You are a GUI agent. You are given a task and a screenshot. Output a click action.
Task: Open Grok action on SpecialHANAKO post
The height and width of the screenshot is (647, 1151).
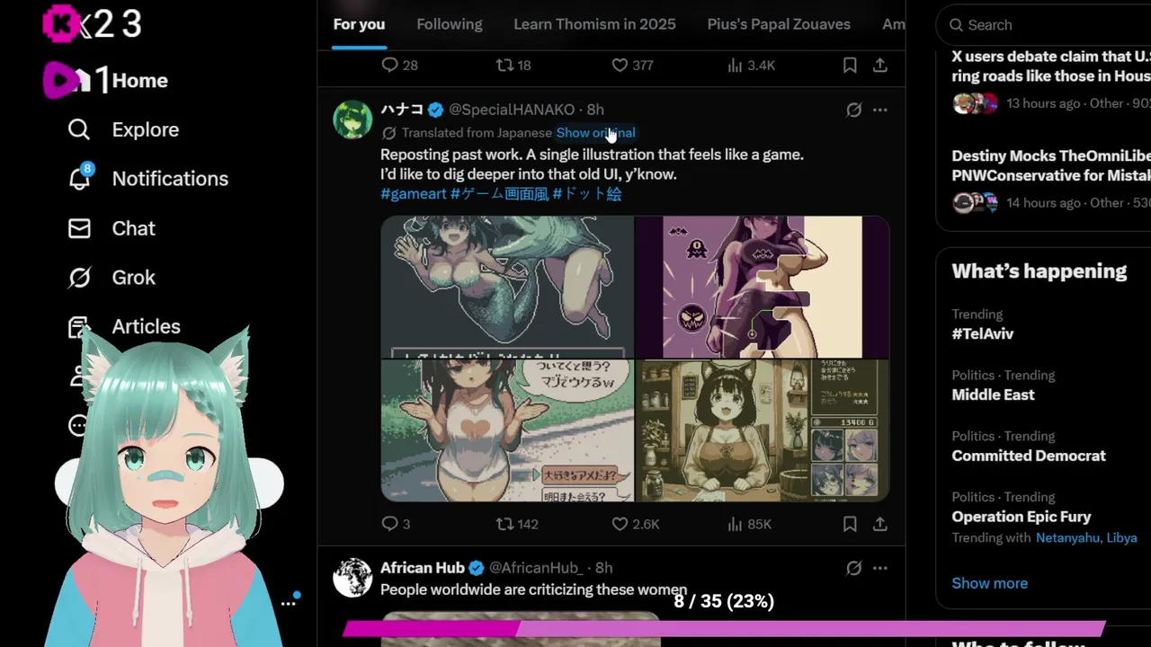[x=853, y=110]
